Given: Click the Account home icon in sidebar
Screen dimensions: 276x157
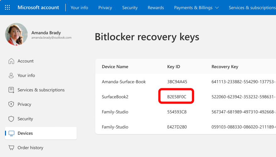Looking at the screenshot, I should coord(11,61).
